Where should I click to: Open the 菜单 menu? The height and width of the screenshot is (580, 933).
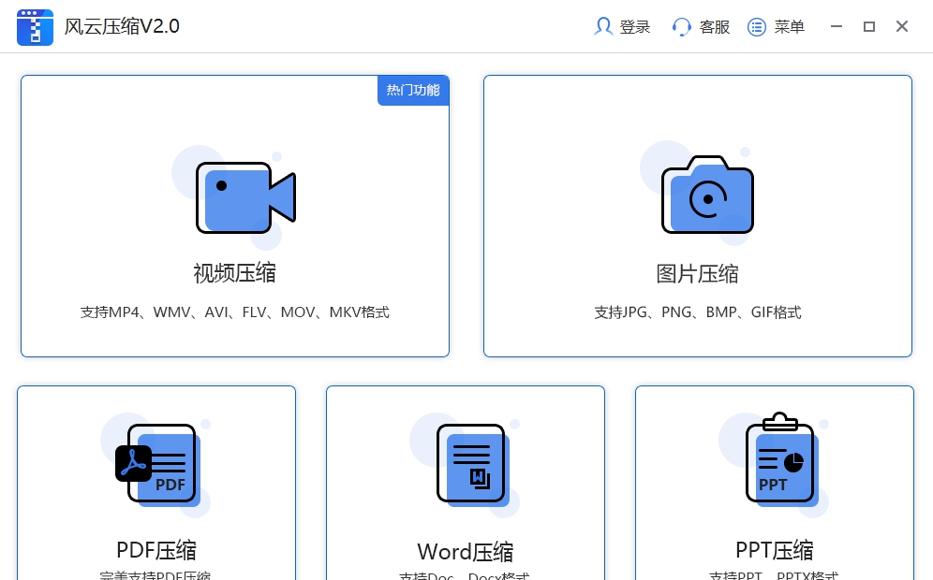(790, 26)
